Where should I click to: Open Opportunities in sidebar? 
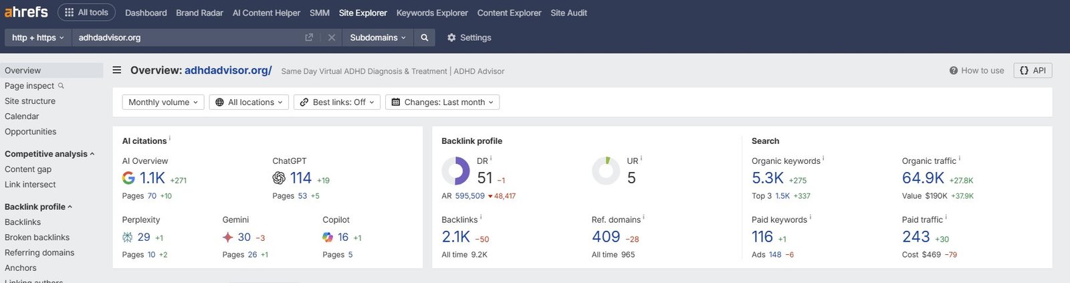(x=31, y=132)
